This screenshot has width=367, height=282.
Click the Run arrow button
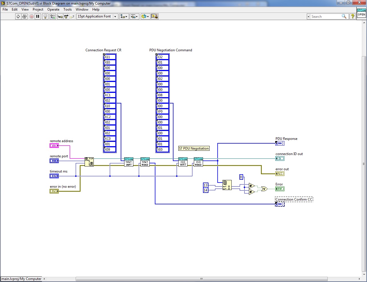18,16
